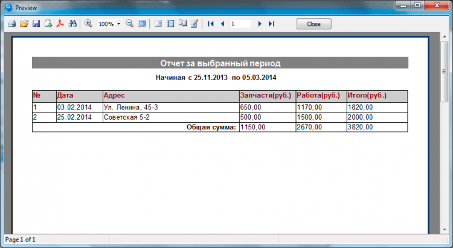Zoom in on the preview
Viewport: 453px width, 248px height.
[x=88, y=23]
